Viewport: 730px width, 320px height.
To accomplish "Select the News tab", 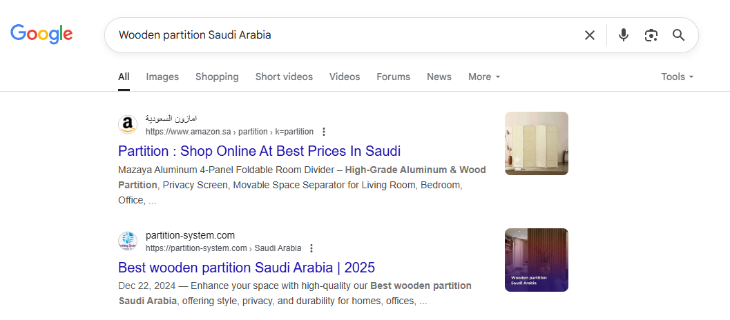I will [x=439, y=77].
